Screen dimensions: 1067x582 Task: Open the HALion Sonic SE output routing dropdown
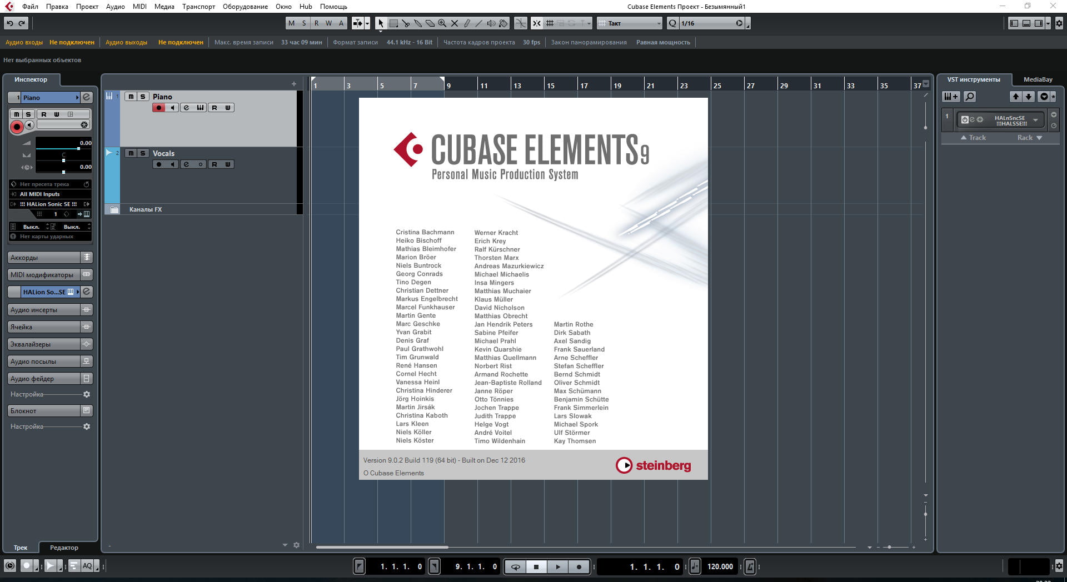tap(50, 204)
